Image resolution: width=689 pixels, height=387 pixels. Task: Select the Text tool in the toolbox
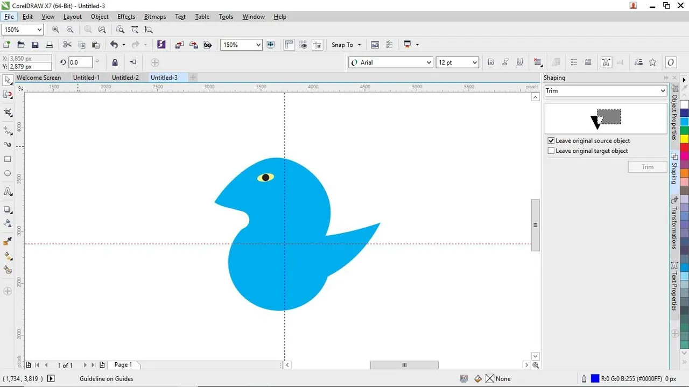tap(8, 192)
